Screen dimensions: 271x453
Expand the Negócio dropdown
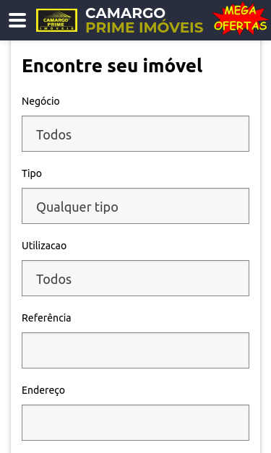click(x=136, y=134)
